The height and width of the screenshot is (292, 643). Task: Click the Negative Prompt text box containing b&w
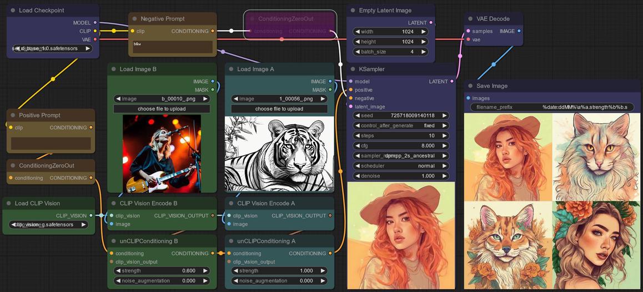pos(173,47)
